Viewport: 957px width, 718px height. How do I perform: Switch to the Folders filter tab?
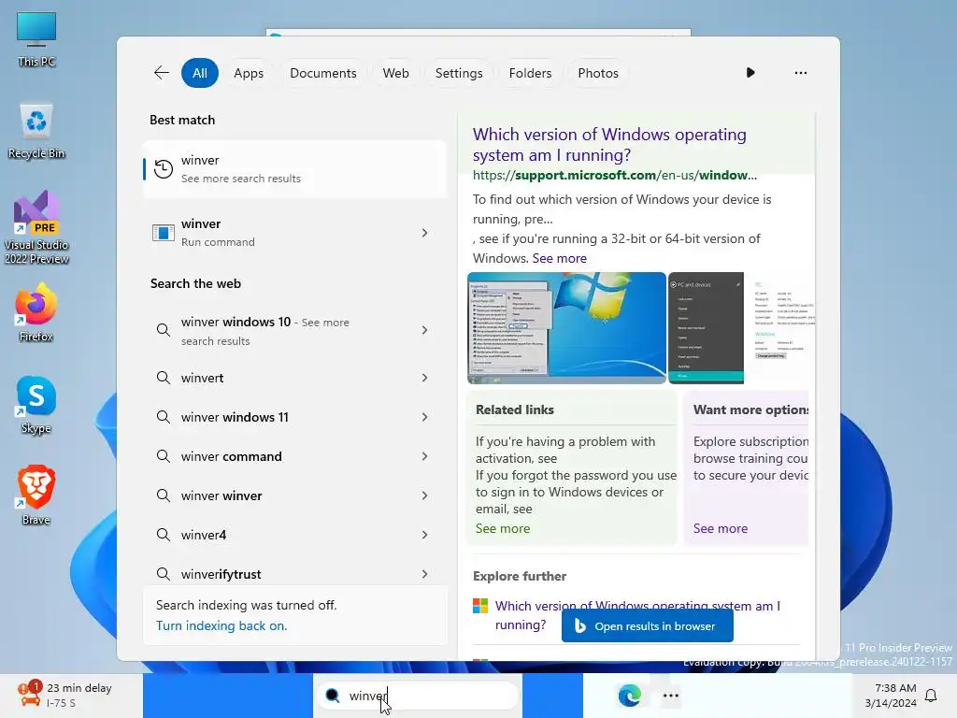pos(530,73)
